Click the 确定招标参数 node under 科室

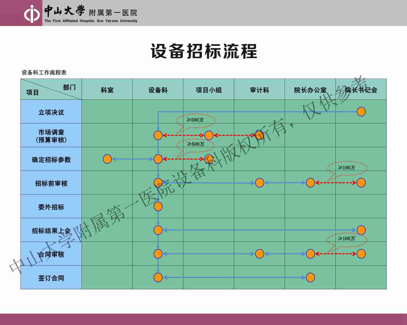click(x=107, y=159)
